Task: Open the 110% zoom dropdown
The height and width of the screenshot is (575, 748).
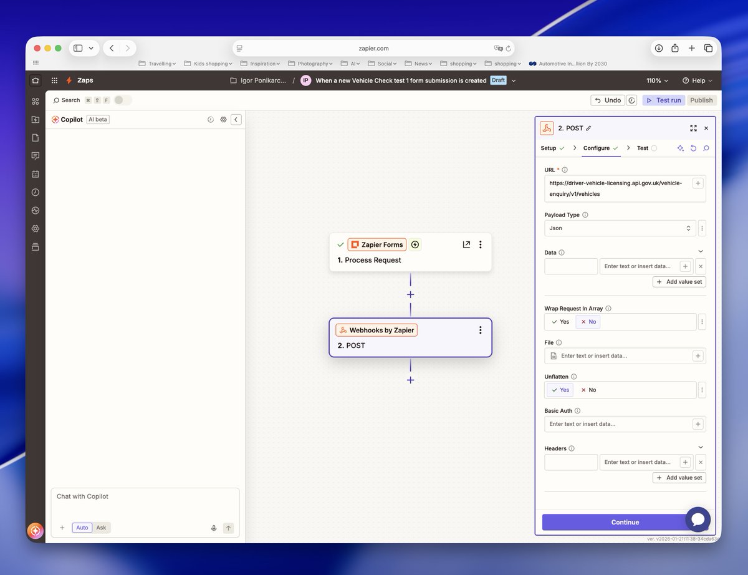Action: click(658, 80)
